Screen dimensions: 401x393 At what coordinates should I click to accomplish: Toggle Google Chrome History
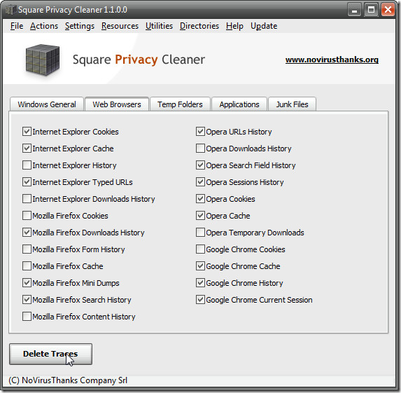200,283
